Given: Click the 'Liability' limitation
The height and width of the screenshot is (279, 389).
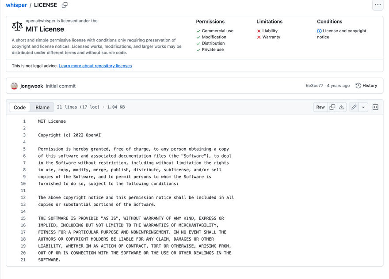Looking at the screenshot, I should [x=270, y=31].
